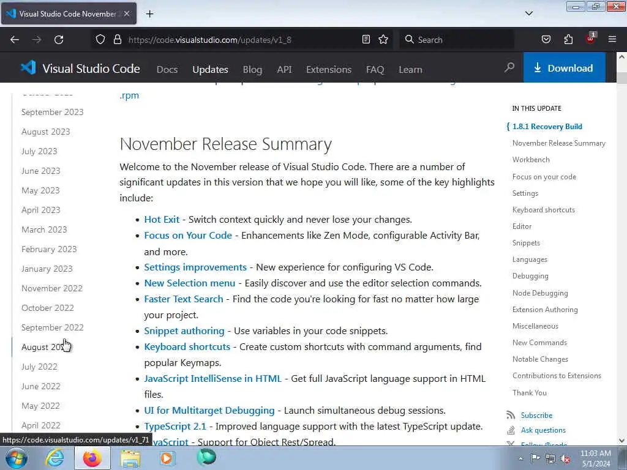
Task: Open the tracking protection shield icon
Action: pyautogui.click(x=100, y=40)
